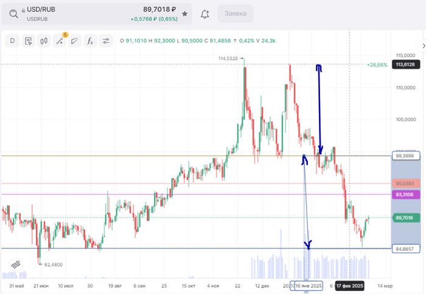
Task: Toggle the favorite star for USD/RUB
Action: coord(185,13)
